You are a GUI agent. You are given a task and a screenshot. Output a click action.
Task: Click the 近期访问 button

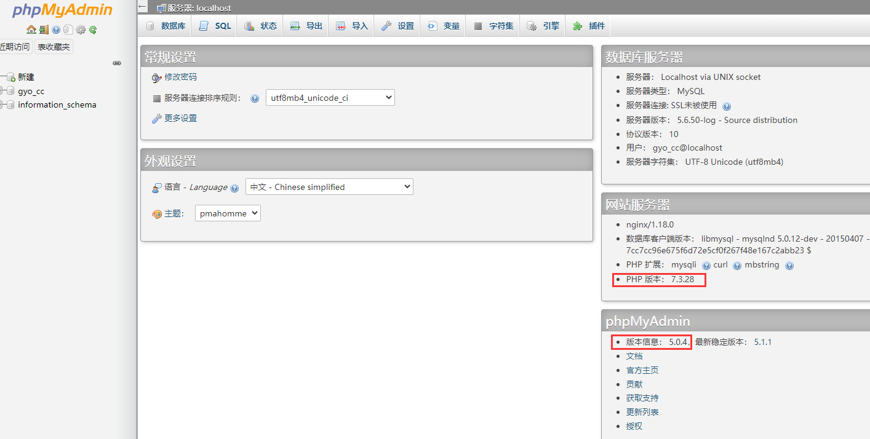pyautogui.click(x=15, y=47)
